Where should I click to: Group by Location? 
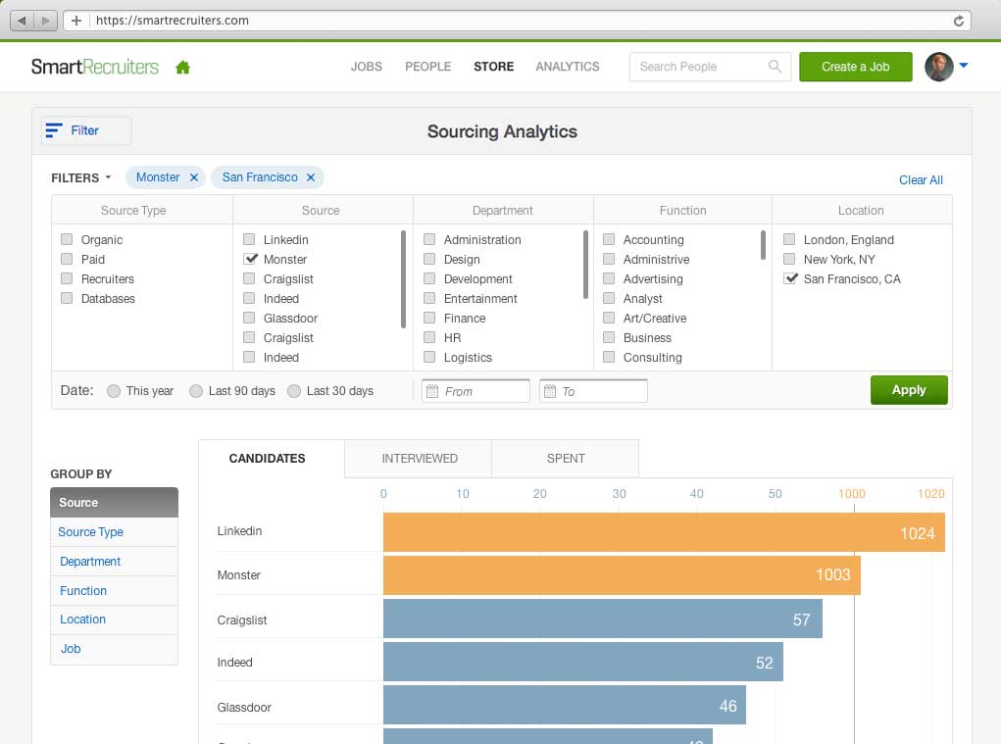[x=115, y=620]
